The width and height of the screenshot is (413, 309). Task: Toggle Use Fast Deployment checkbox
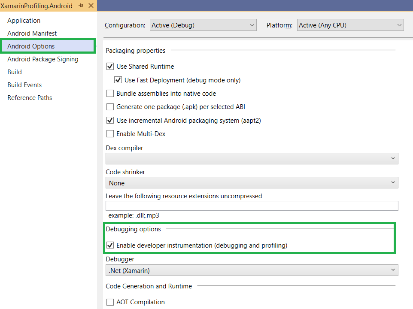point(118,80)
